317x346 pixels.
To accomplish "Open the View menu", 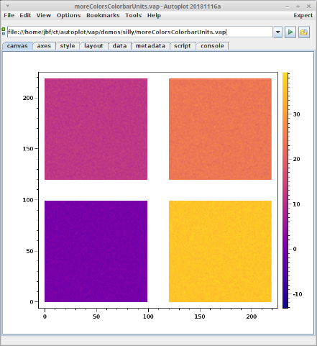I will (x=44, y=15).
